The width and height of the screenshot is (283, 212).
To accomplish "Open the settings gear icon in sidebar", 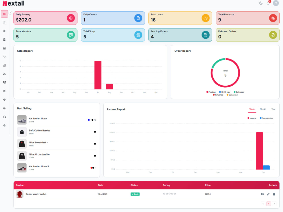I will coord(4,125).
